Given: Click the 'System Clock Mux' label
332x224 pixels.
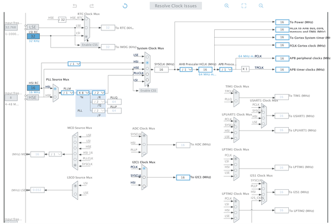Looking at the screenshot, I should 151,48.
